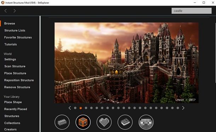Go forward with the right navigation arrow
The height and width of the screenshot is (132, 216).
[15, 11]
